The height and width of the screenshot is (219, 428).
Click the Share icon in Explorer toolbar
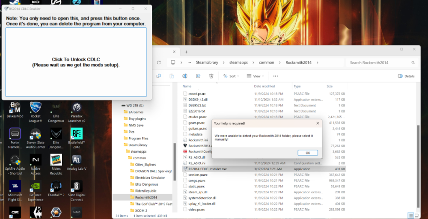pyautogui.click(x=198, y=76)
